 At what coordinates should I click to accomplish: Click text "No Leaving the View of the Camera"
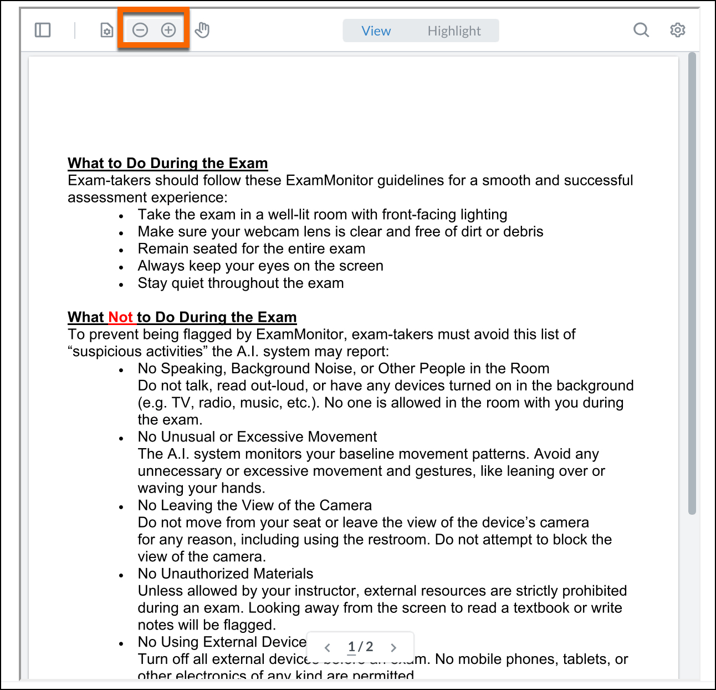tap(255, 505)
